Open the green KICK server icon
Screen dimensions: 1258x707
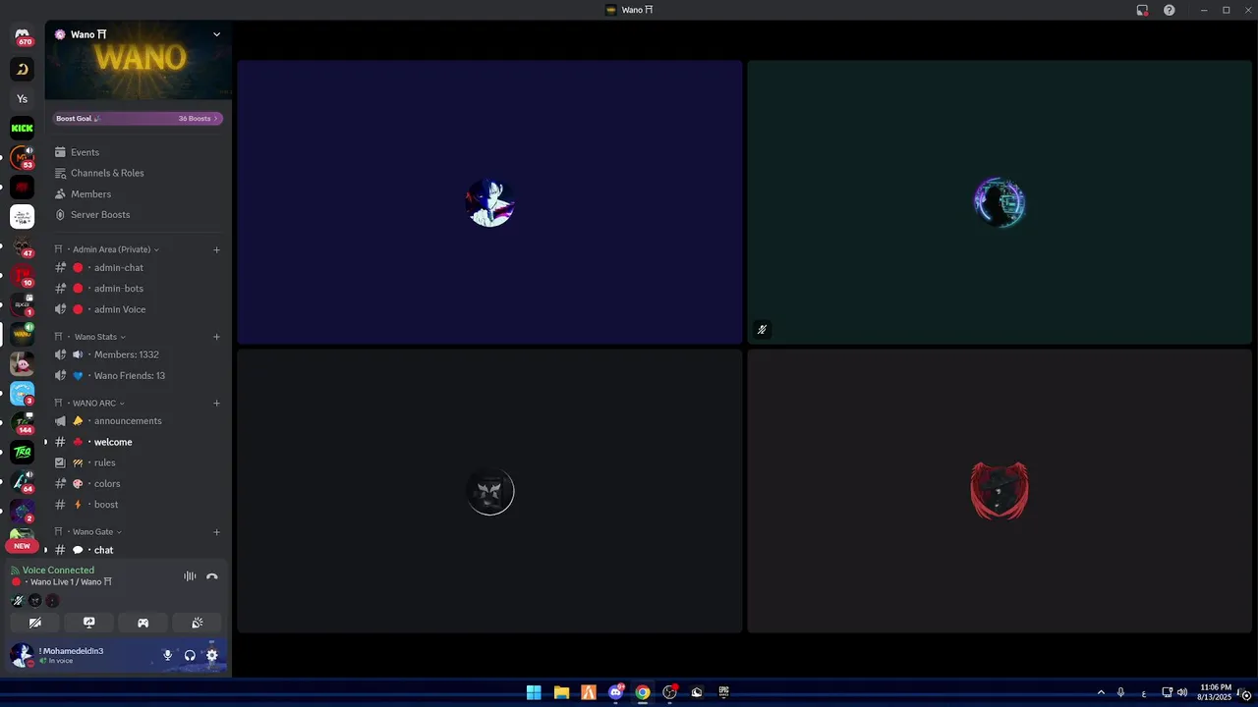click(x=22, y=128)
